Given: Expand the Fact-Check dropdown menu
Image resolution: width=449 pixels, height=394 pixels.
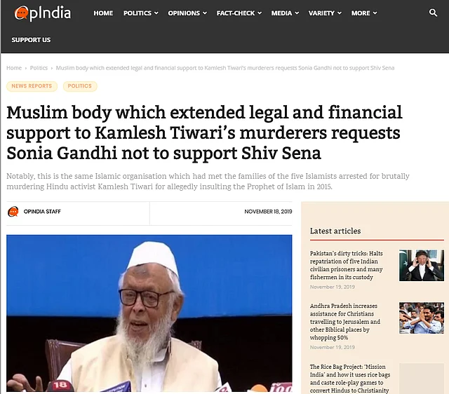Looking at the screenshot, I should pyautogui.click(x=239, y=13).
